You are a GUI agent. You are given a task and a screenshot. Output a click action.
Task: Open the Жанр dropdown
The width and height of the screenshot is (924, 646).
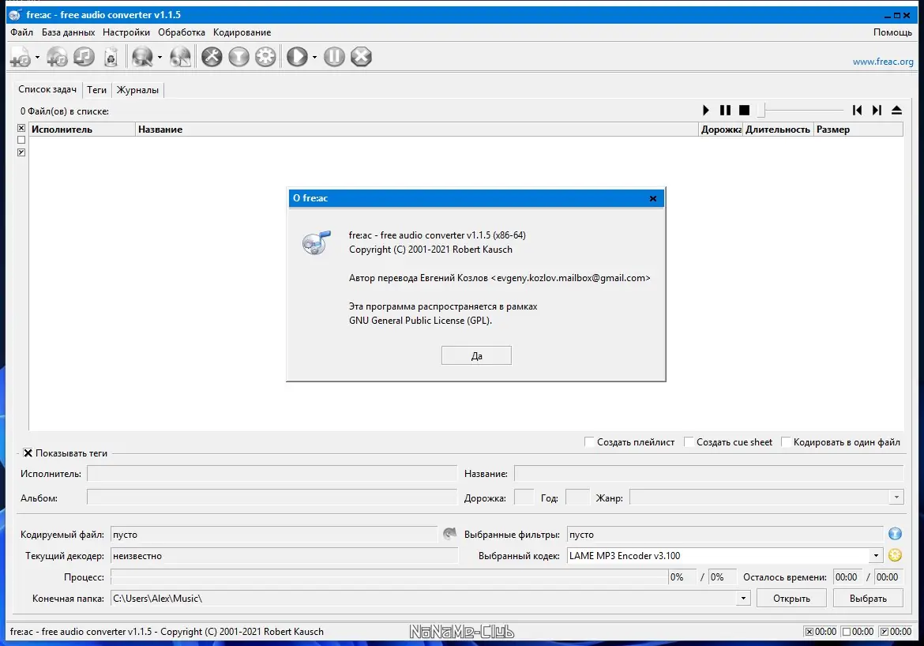[x=896, y=498]
